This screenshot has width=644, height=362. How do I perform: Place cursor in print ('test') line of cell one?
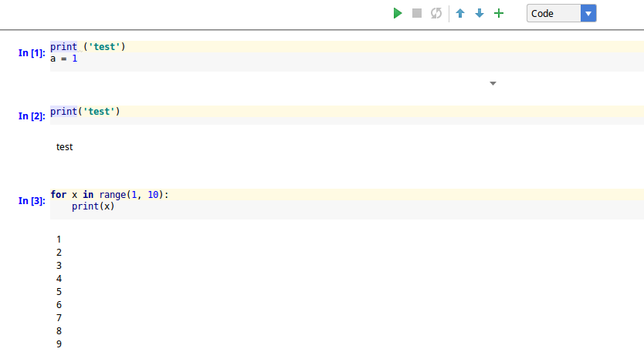click(x=87, y=47)
